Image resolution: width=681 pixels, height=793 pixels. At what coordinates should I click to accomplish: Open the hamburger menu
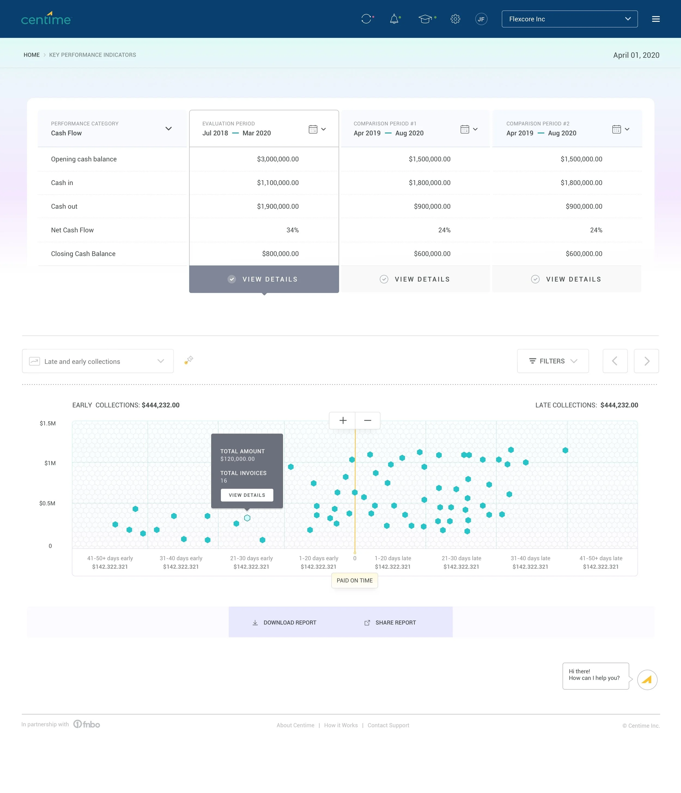656,19
